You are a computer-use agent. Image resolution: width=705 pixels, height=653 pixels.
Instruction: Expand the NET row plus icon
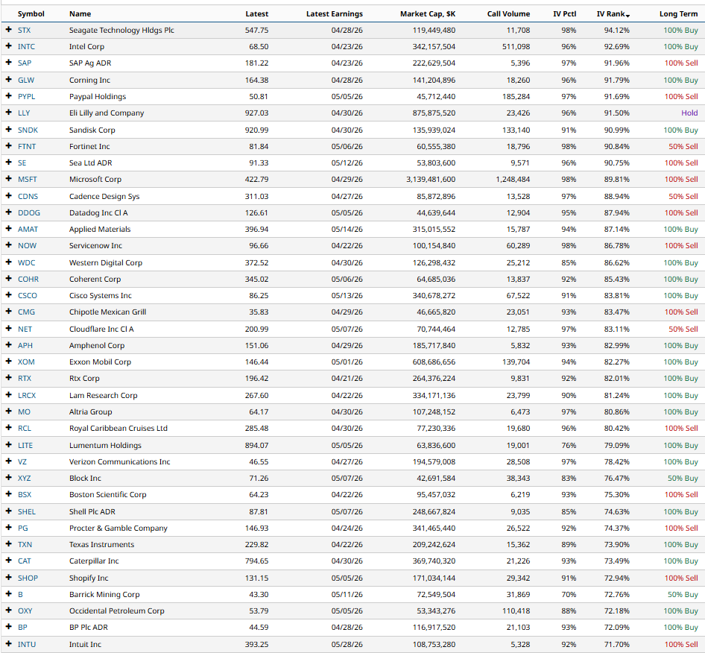(x=8, y=328)
